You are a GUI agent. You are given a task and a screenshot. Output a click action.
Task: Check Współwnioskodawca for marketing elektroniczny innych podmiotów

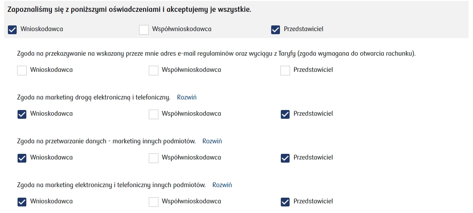coord(154,202)
